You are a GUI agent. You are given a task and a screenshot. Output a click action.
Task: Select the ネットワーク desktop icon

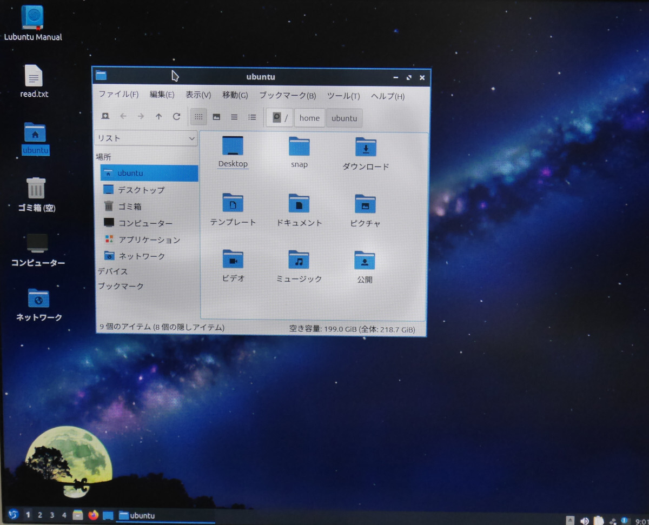(38, 305)
